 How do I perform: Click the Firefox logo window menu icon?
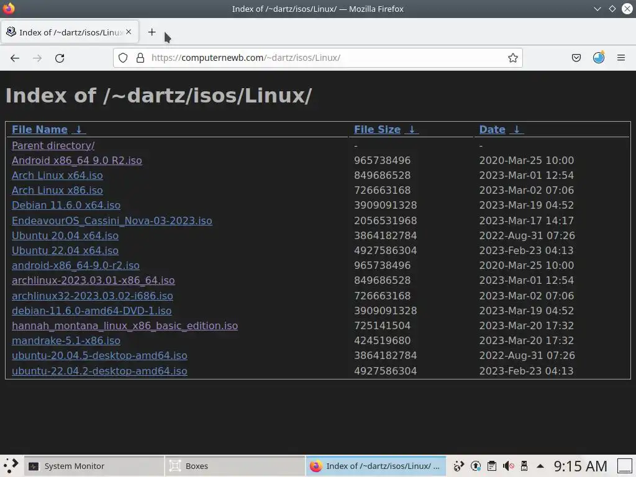coord(9,9)
